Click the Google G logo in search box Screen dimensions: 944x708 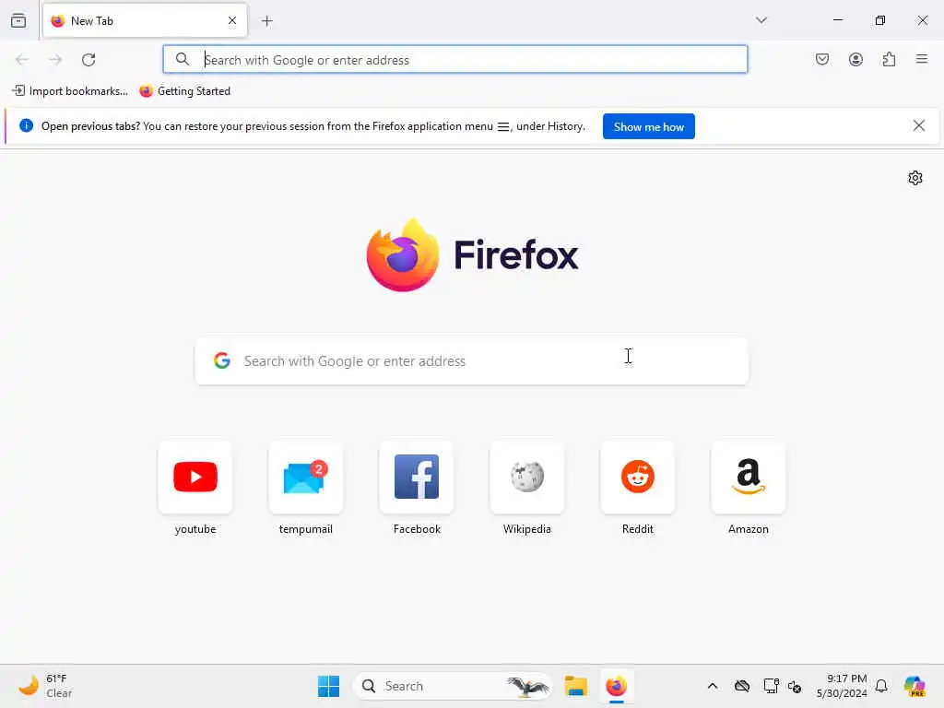222,360
